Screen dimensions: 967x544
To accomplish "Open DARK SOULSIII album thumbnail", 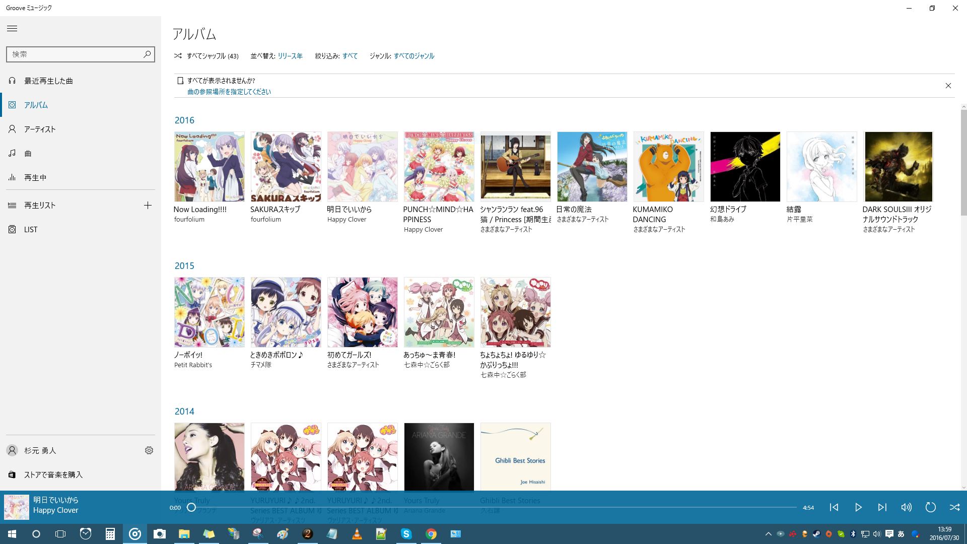I will click(899, 166).
